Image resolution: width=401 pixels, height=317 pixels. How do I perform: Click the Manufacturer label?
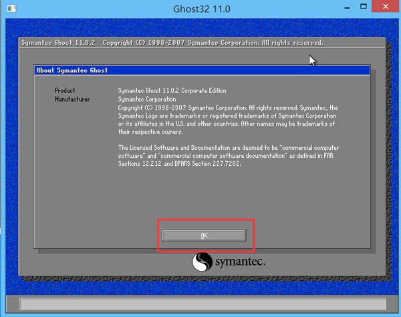tap(72, 99)
